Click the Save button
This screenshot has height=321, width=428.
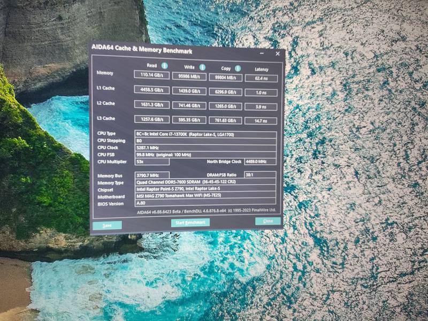(x=108, y=225)
